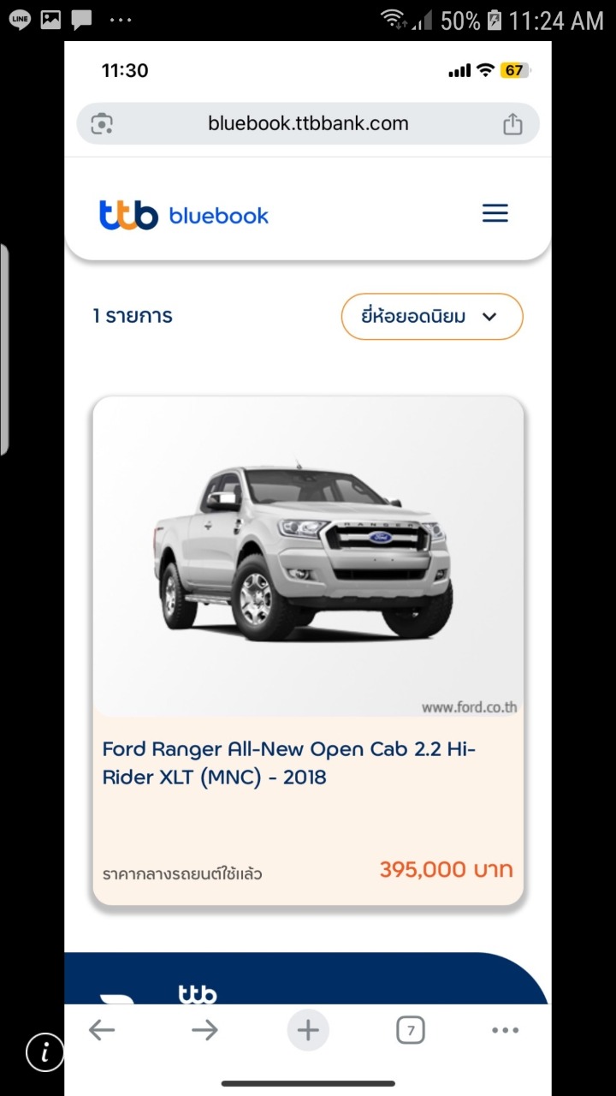Viewport: 616px width, 1096px height.
Task: Click the bluebook.ttbbank.com address field
Action: 308,123
